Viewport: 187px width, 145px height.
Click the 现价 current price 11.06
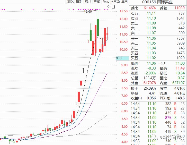pos(151,63)
